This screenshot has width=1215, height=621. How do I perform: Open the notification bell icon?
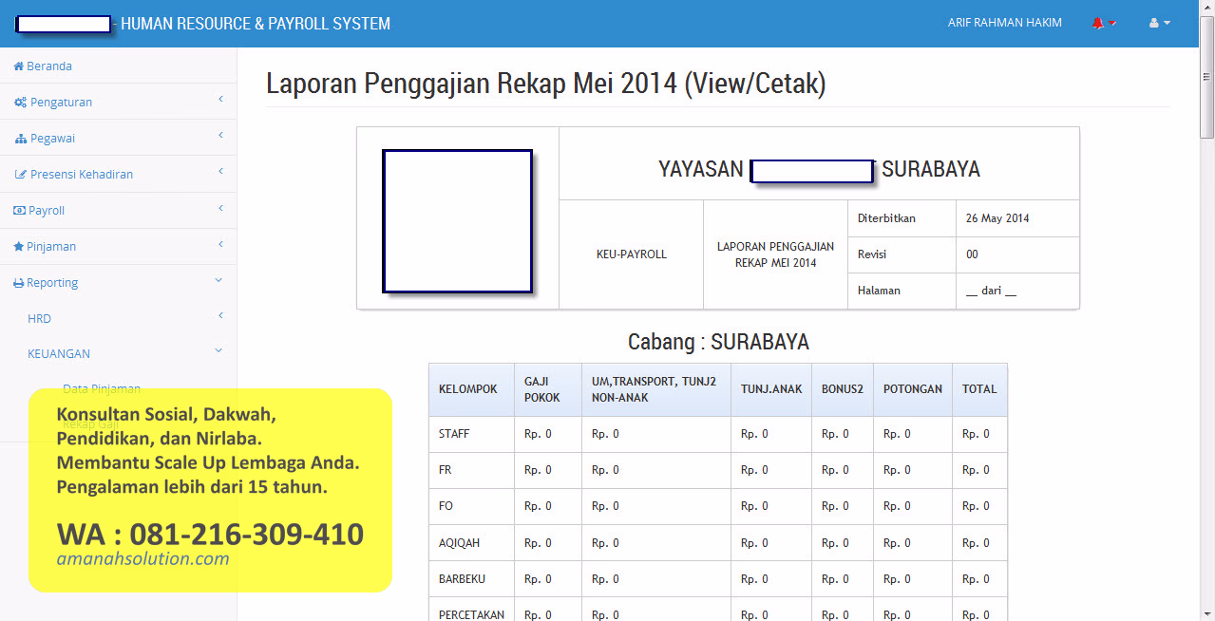click(x=1098, y=23)
